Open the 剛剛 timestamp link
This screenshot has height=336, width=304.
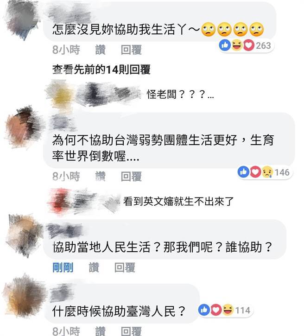click(63, 267)
